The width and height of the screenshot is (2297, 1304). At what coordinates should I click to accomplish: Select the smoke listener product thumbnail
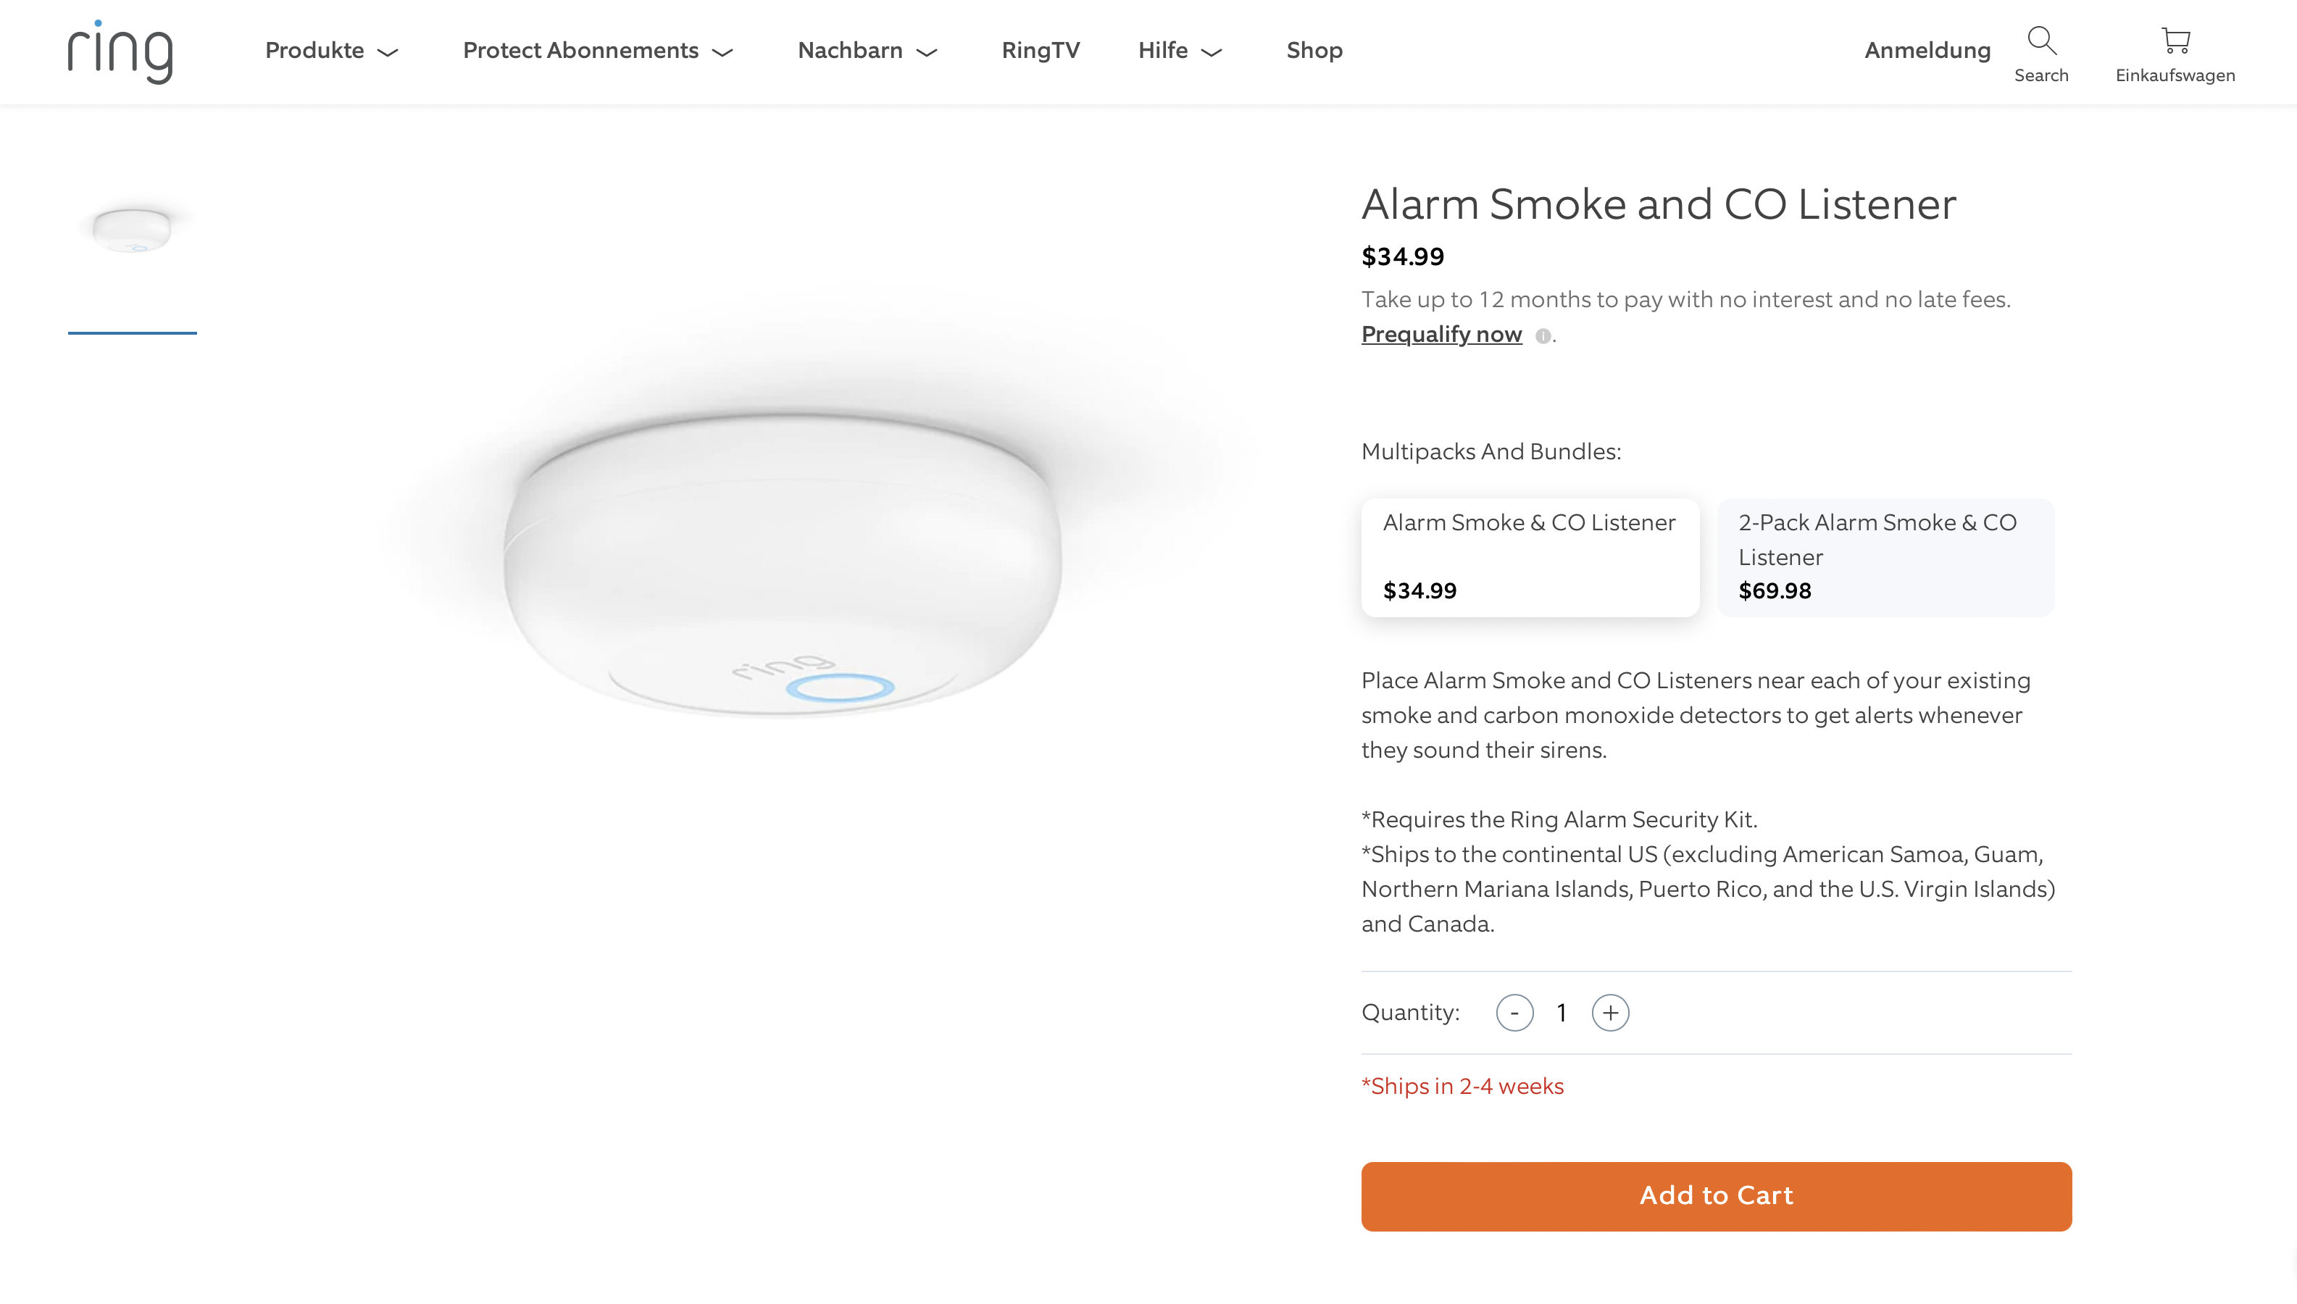[133, 231]
